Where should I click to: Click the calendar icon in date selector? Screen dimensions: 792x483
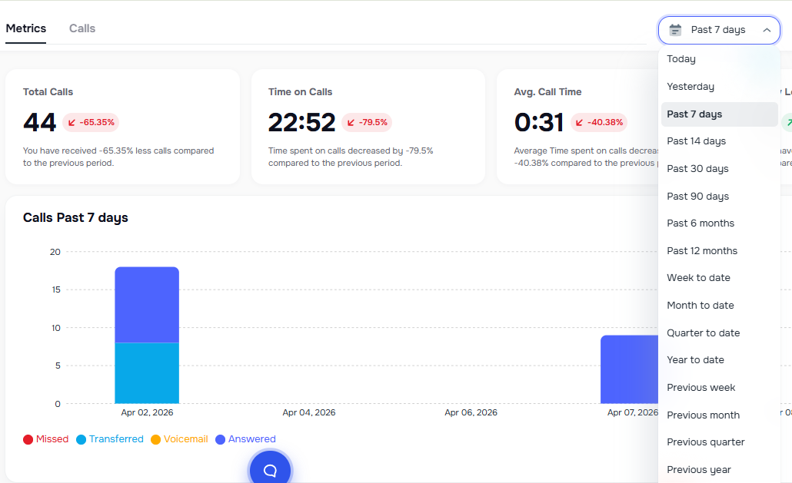pyautogui.click(x=676, y=30)
